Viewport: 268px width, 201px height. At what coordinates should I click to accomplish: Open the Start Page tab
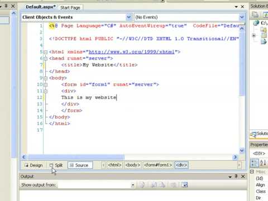point(70,8)
